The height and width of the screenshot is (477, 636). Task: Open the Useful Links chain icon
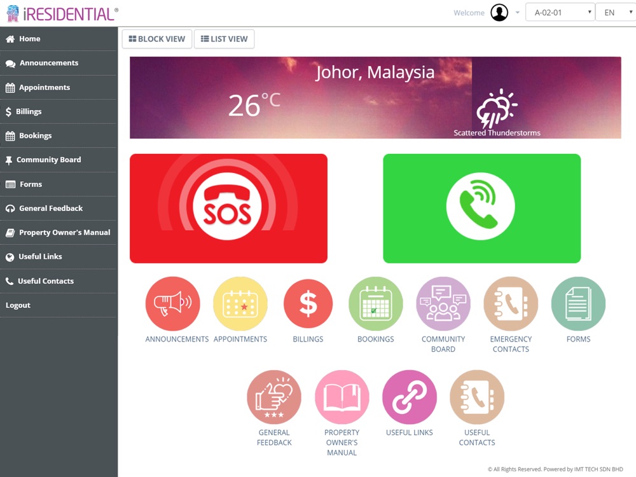pos(409,397)
